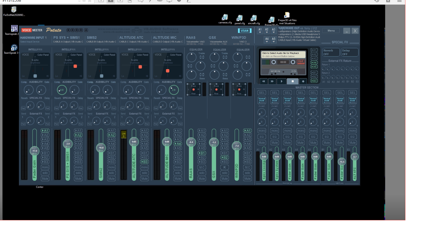This screenshot has height=233, width=423.
Task: Open aircraft.cfg desktop file
Action: tap(254, 20)
